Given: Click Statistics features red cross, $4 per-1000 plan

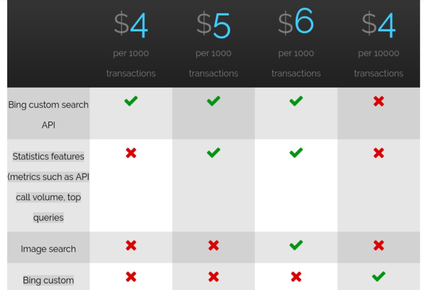Looking at the screenshot, I should tap(131, 153).
